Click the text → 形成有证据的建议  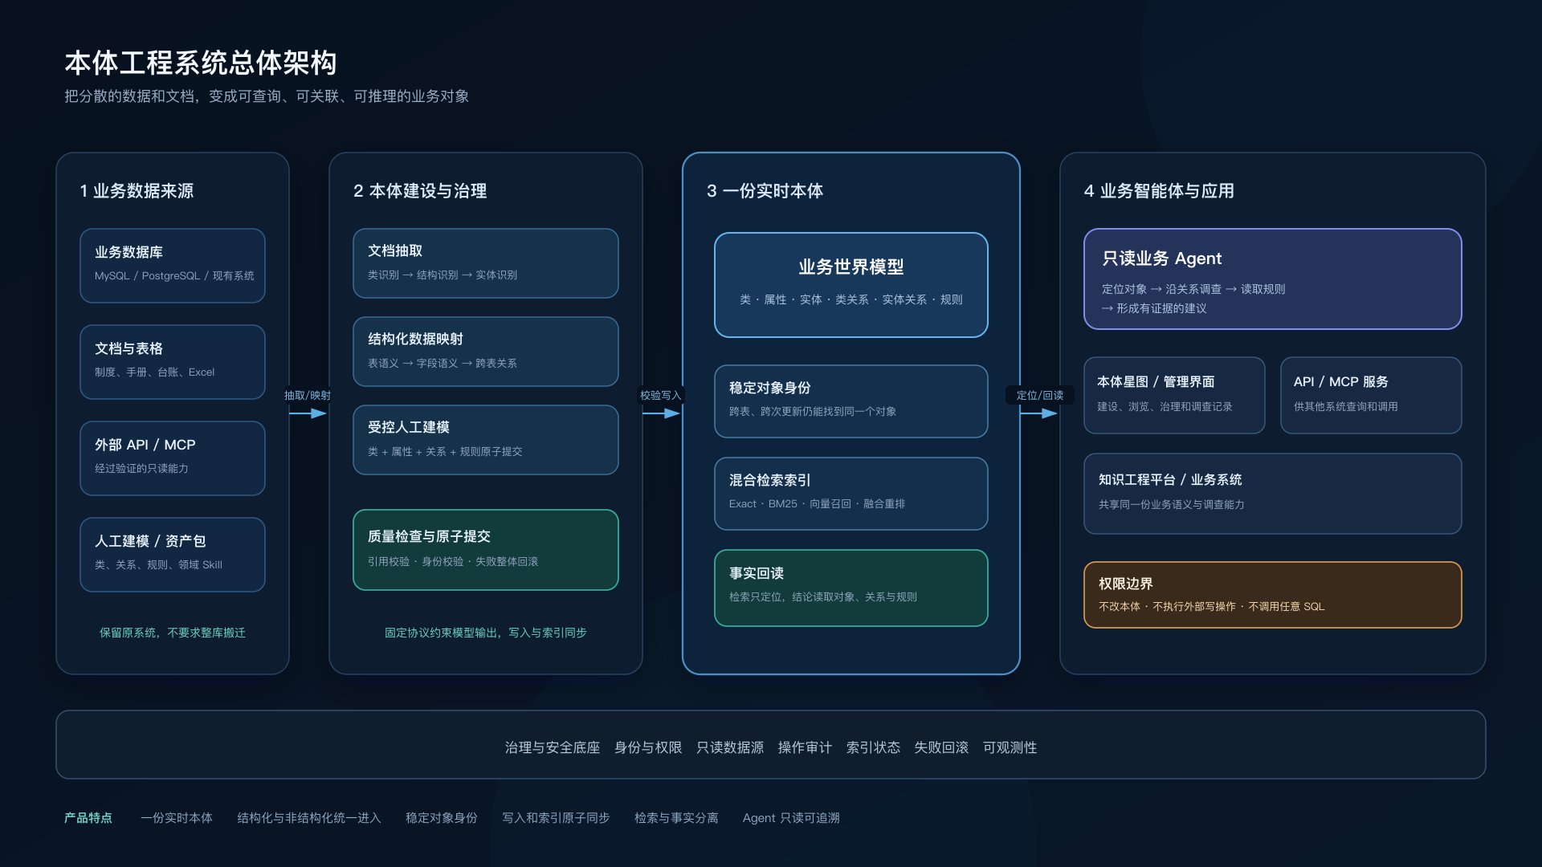1154,308
